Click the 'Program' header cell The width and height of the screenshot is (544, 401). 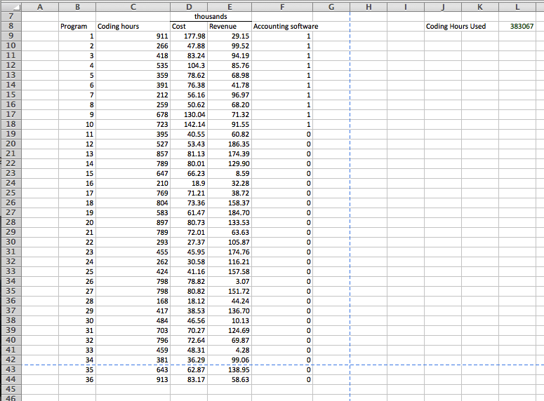point(77,27)
